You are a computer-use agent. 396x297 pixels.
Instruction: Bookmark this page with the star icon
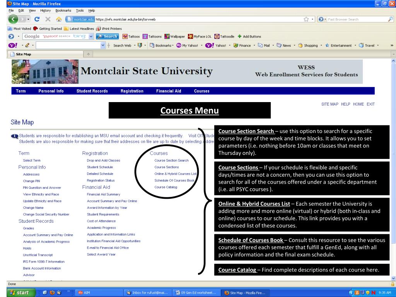pyautogui.click(x=306, y=19)
